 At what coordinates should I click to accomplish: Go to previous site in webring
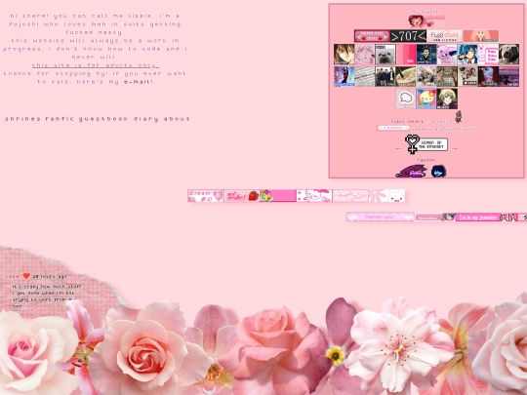tap(398, 148)
